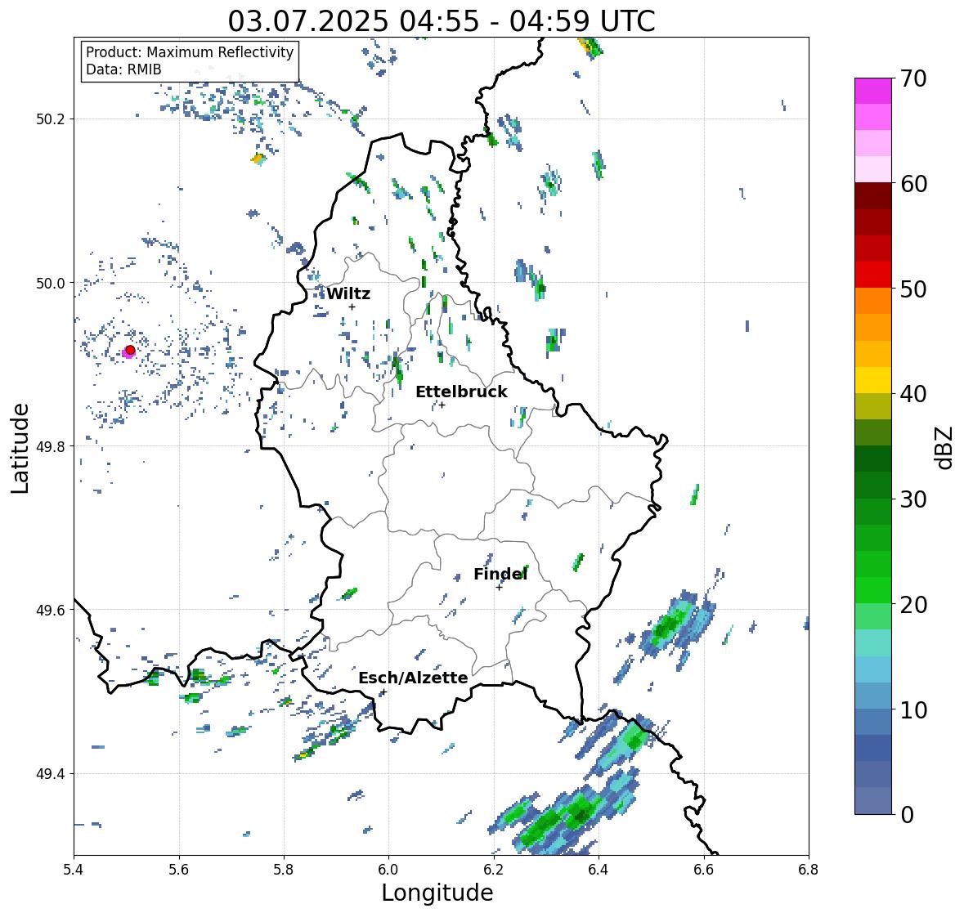The width and height of the screenshot is (964, 913).
Task: Click the Wiltz cross marker
Action: click(x=352, y=307)
